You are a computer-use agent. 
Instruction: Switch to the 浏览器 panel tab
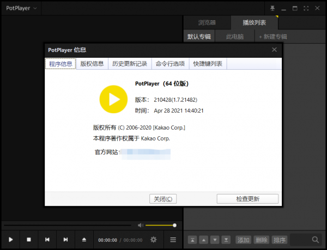click(207, 22)
